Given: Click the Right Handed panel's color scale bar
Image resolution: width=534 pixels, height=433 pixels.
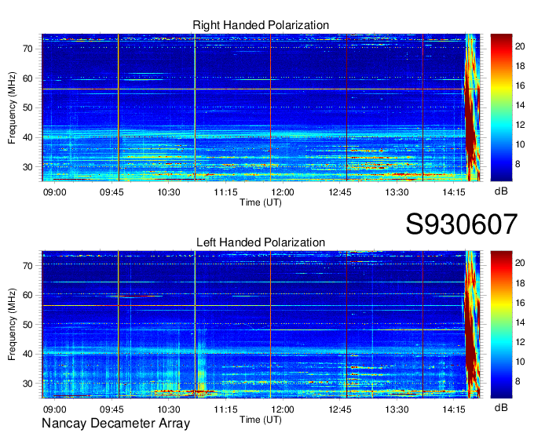Looking at the screenshot, I should coord(501,107).
